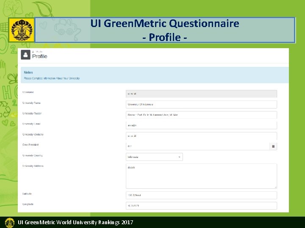Click the Latitude label

pos(27,194)
